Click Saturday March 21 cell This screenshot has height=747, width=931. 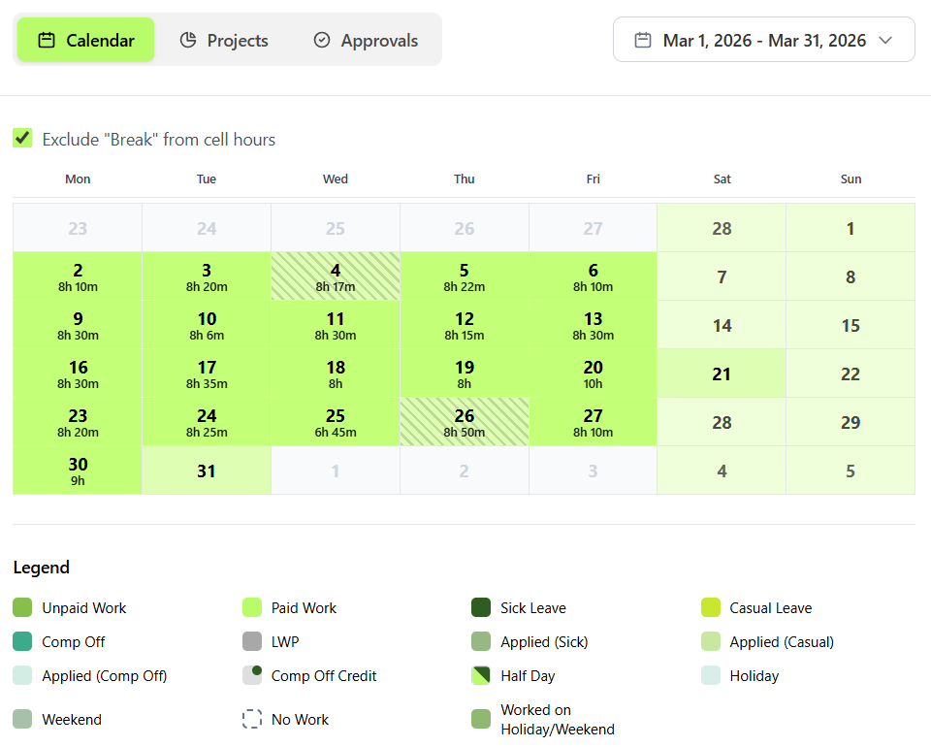722,373
